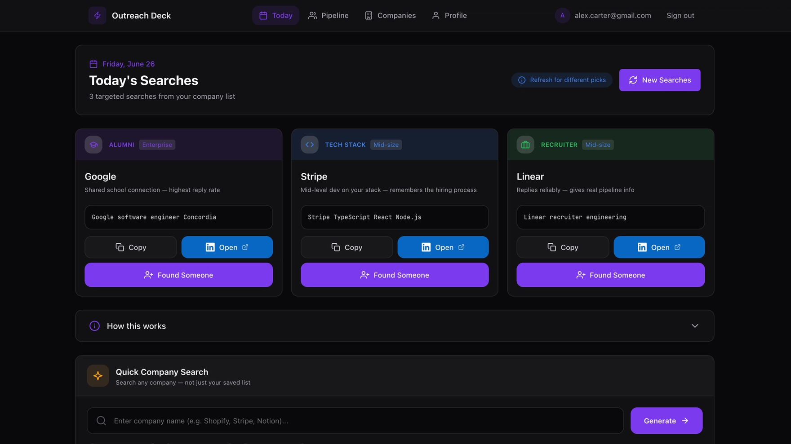
Task: Click the Refresh for different picks hint
Action: [562, 80]
